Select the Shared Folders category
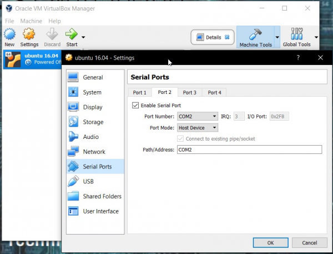333x254 pixels. tap(102, 196)
